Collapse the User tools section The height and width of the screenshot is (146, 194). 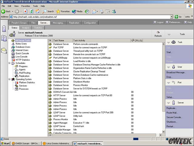click(x=169, y=67)
